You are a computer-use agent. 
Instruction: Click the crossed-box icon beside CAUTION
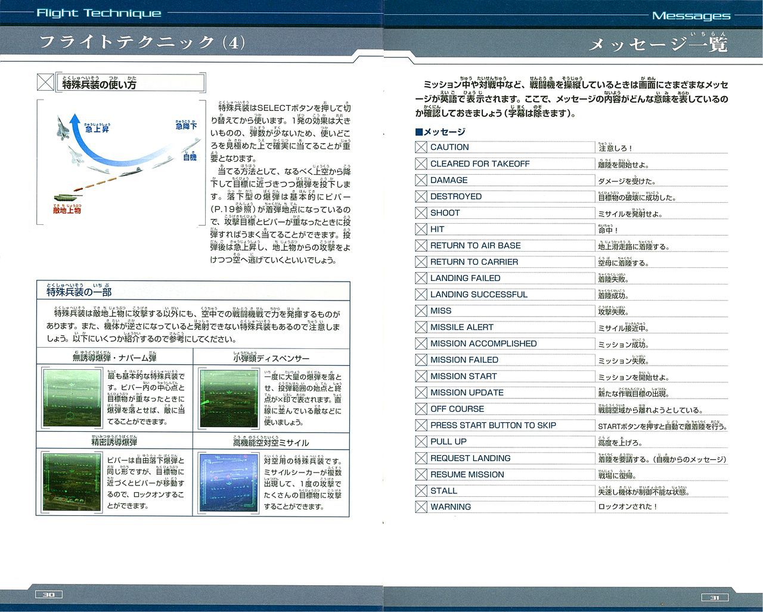coord(421,147)
